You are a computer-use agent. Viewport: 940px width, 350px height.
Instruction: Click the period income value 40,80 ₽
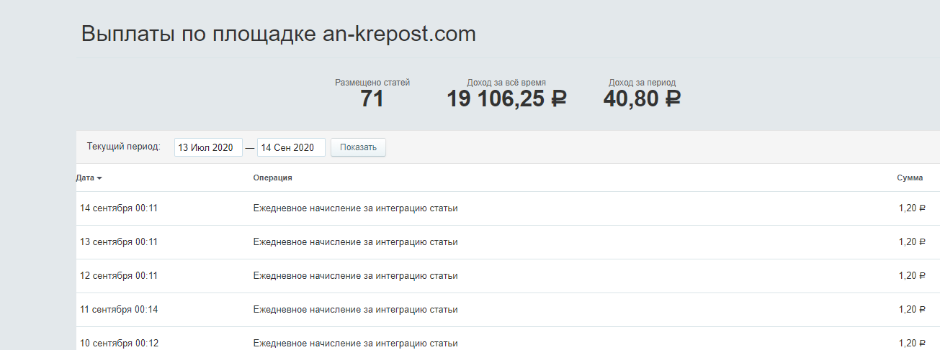642,99
